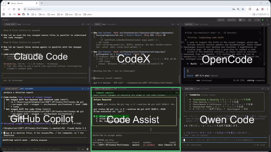Viewport: 271px width, 152px height.
Task: Open the browser downloads icon
Action: point(257,9)
